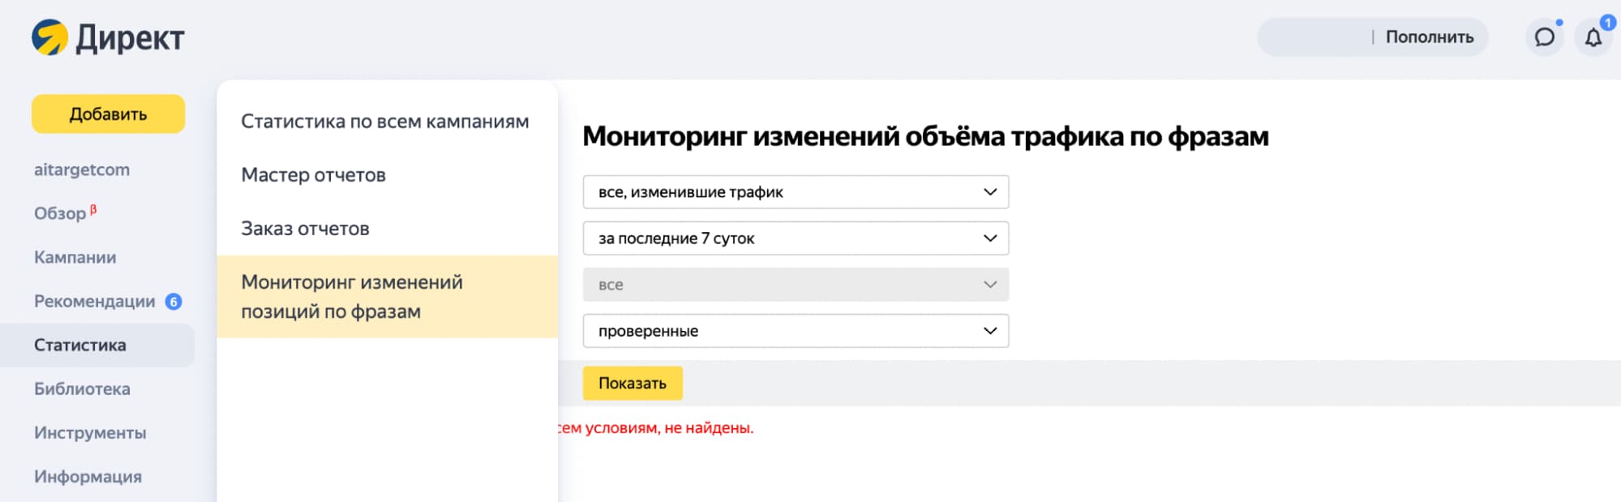Click the "Пополнить" button
The width and height of the screenshot is (1621, 502).
pyautogui.click(x=1430, y=36)
